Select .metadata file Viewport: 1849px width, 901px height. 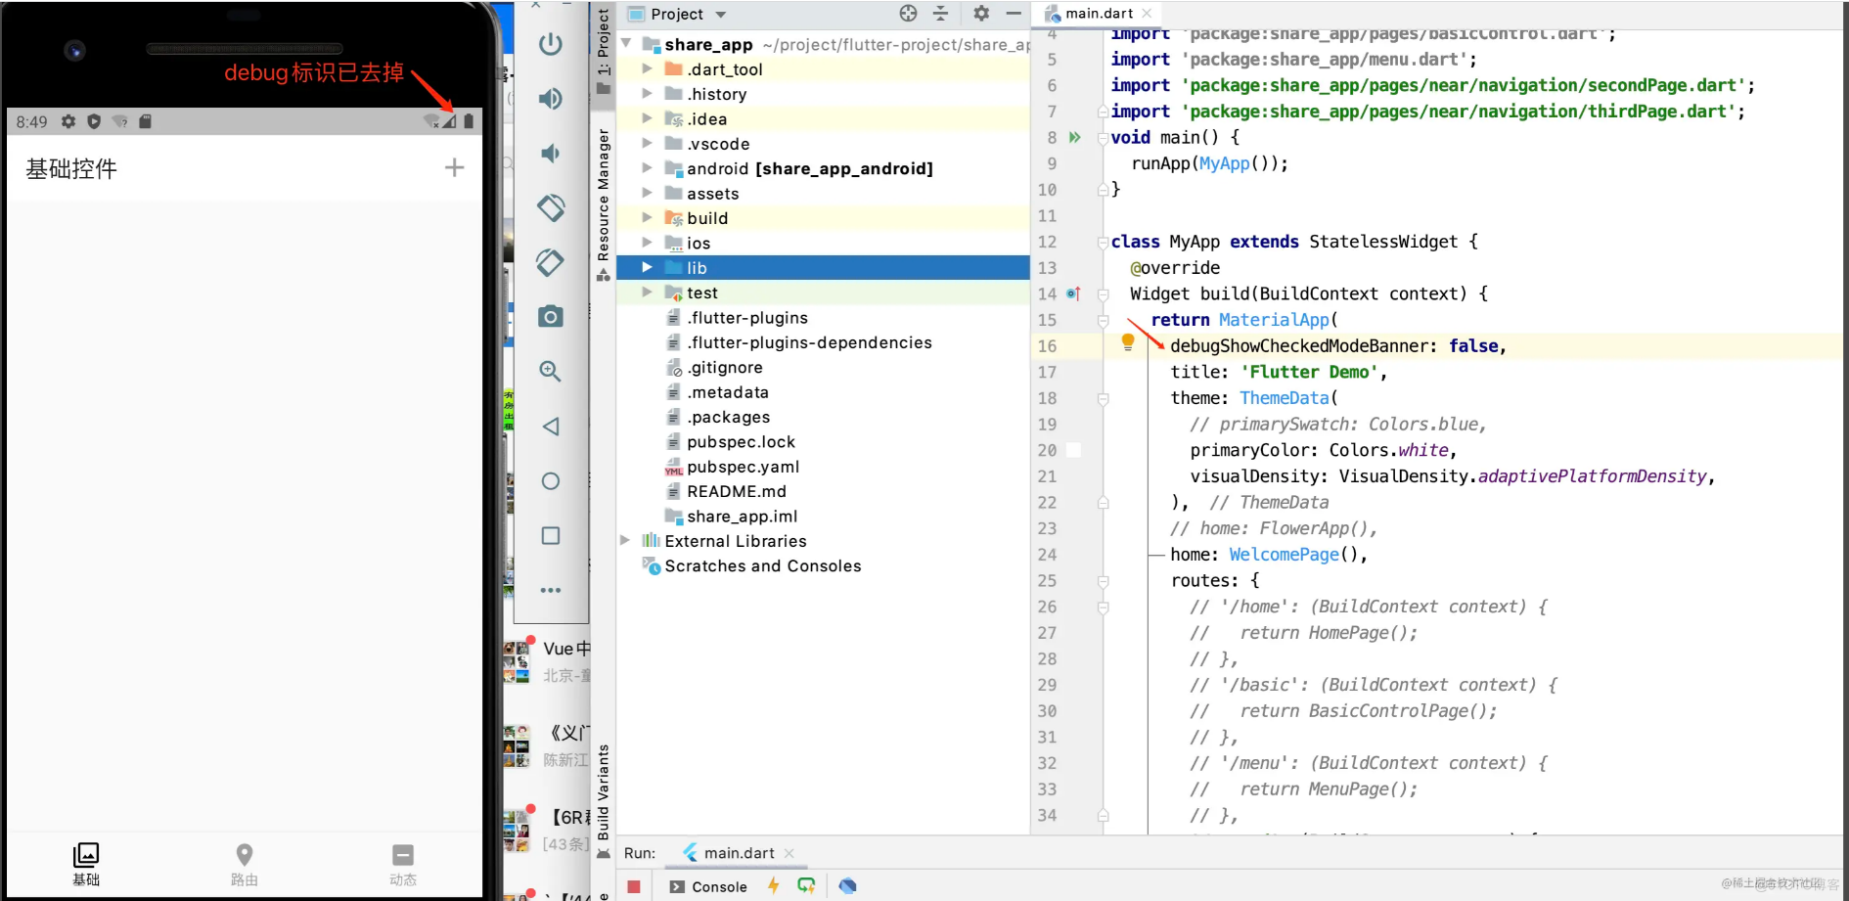tap(727, 392)
